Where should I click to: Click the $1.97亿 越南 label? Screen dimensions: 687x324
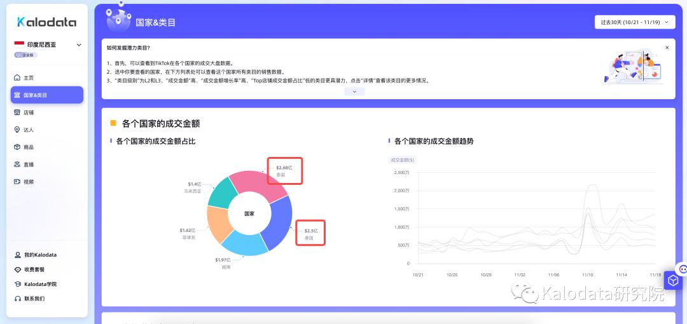(223, 263)
